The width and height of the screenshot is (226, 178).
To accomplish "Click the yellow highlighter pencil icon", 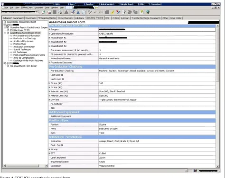I will pyautogui.click(x=113, y=12).
